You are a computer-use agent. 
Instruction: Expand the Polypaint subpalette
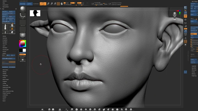[x=5, y=81]
